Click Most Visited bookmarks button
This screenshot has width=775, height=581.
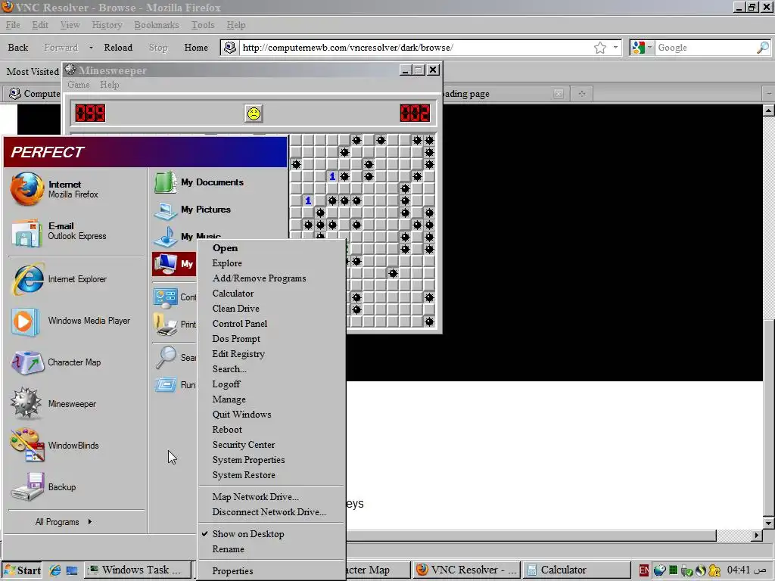coord(33,72)
